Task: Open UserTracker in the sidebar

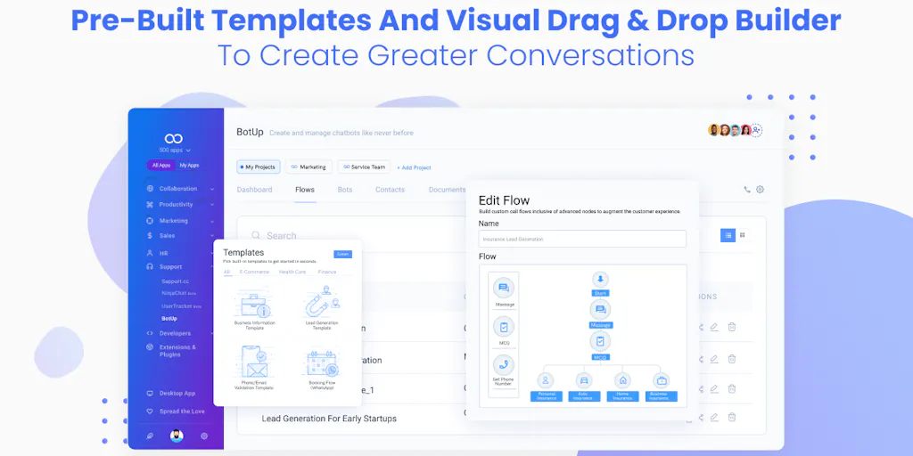Action: pos(182,306)
